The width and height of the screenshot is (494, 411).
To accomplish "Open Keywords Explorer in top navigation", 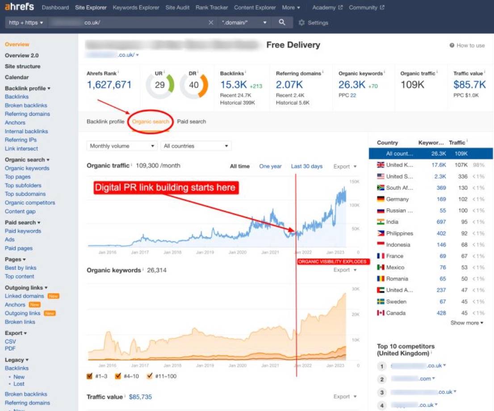I will pos(136,7).
